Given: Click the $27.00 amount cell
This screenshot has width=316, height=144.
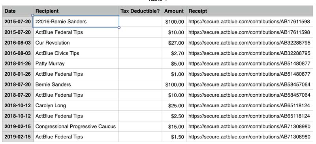Looking at the screenshot, I should coord(174,43).
